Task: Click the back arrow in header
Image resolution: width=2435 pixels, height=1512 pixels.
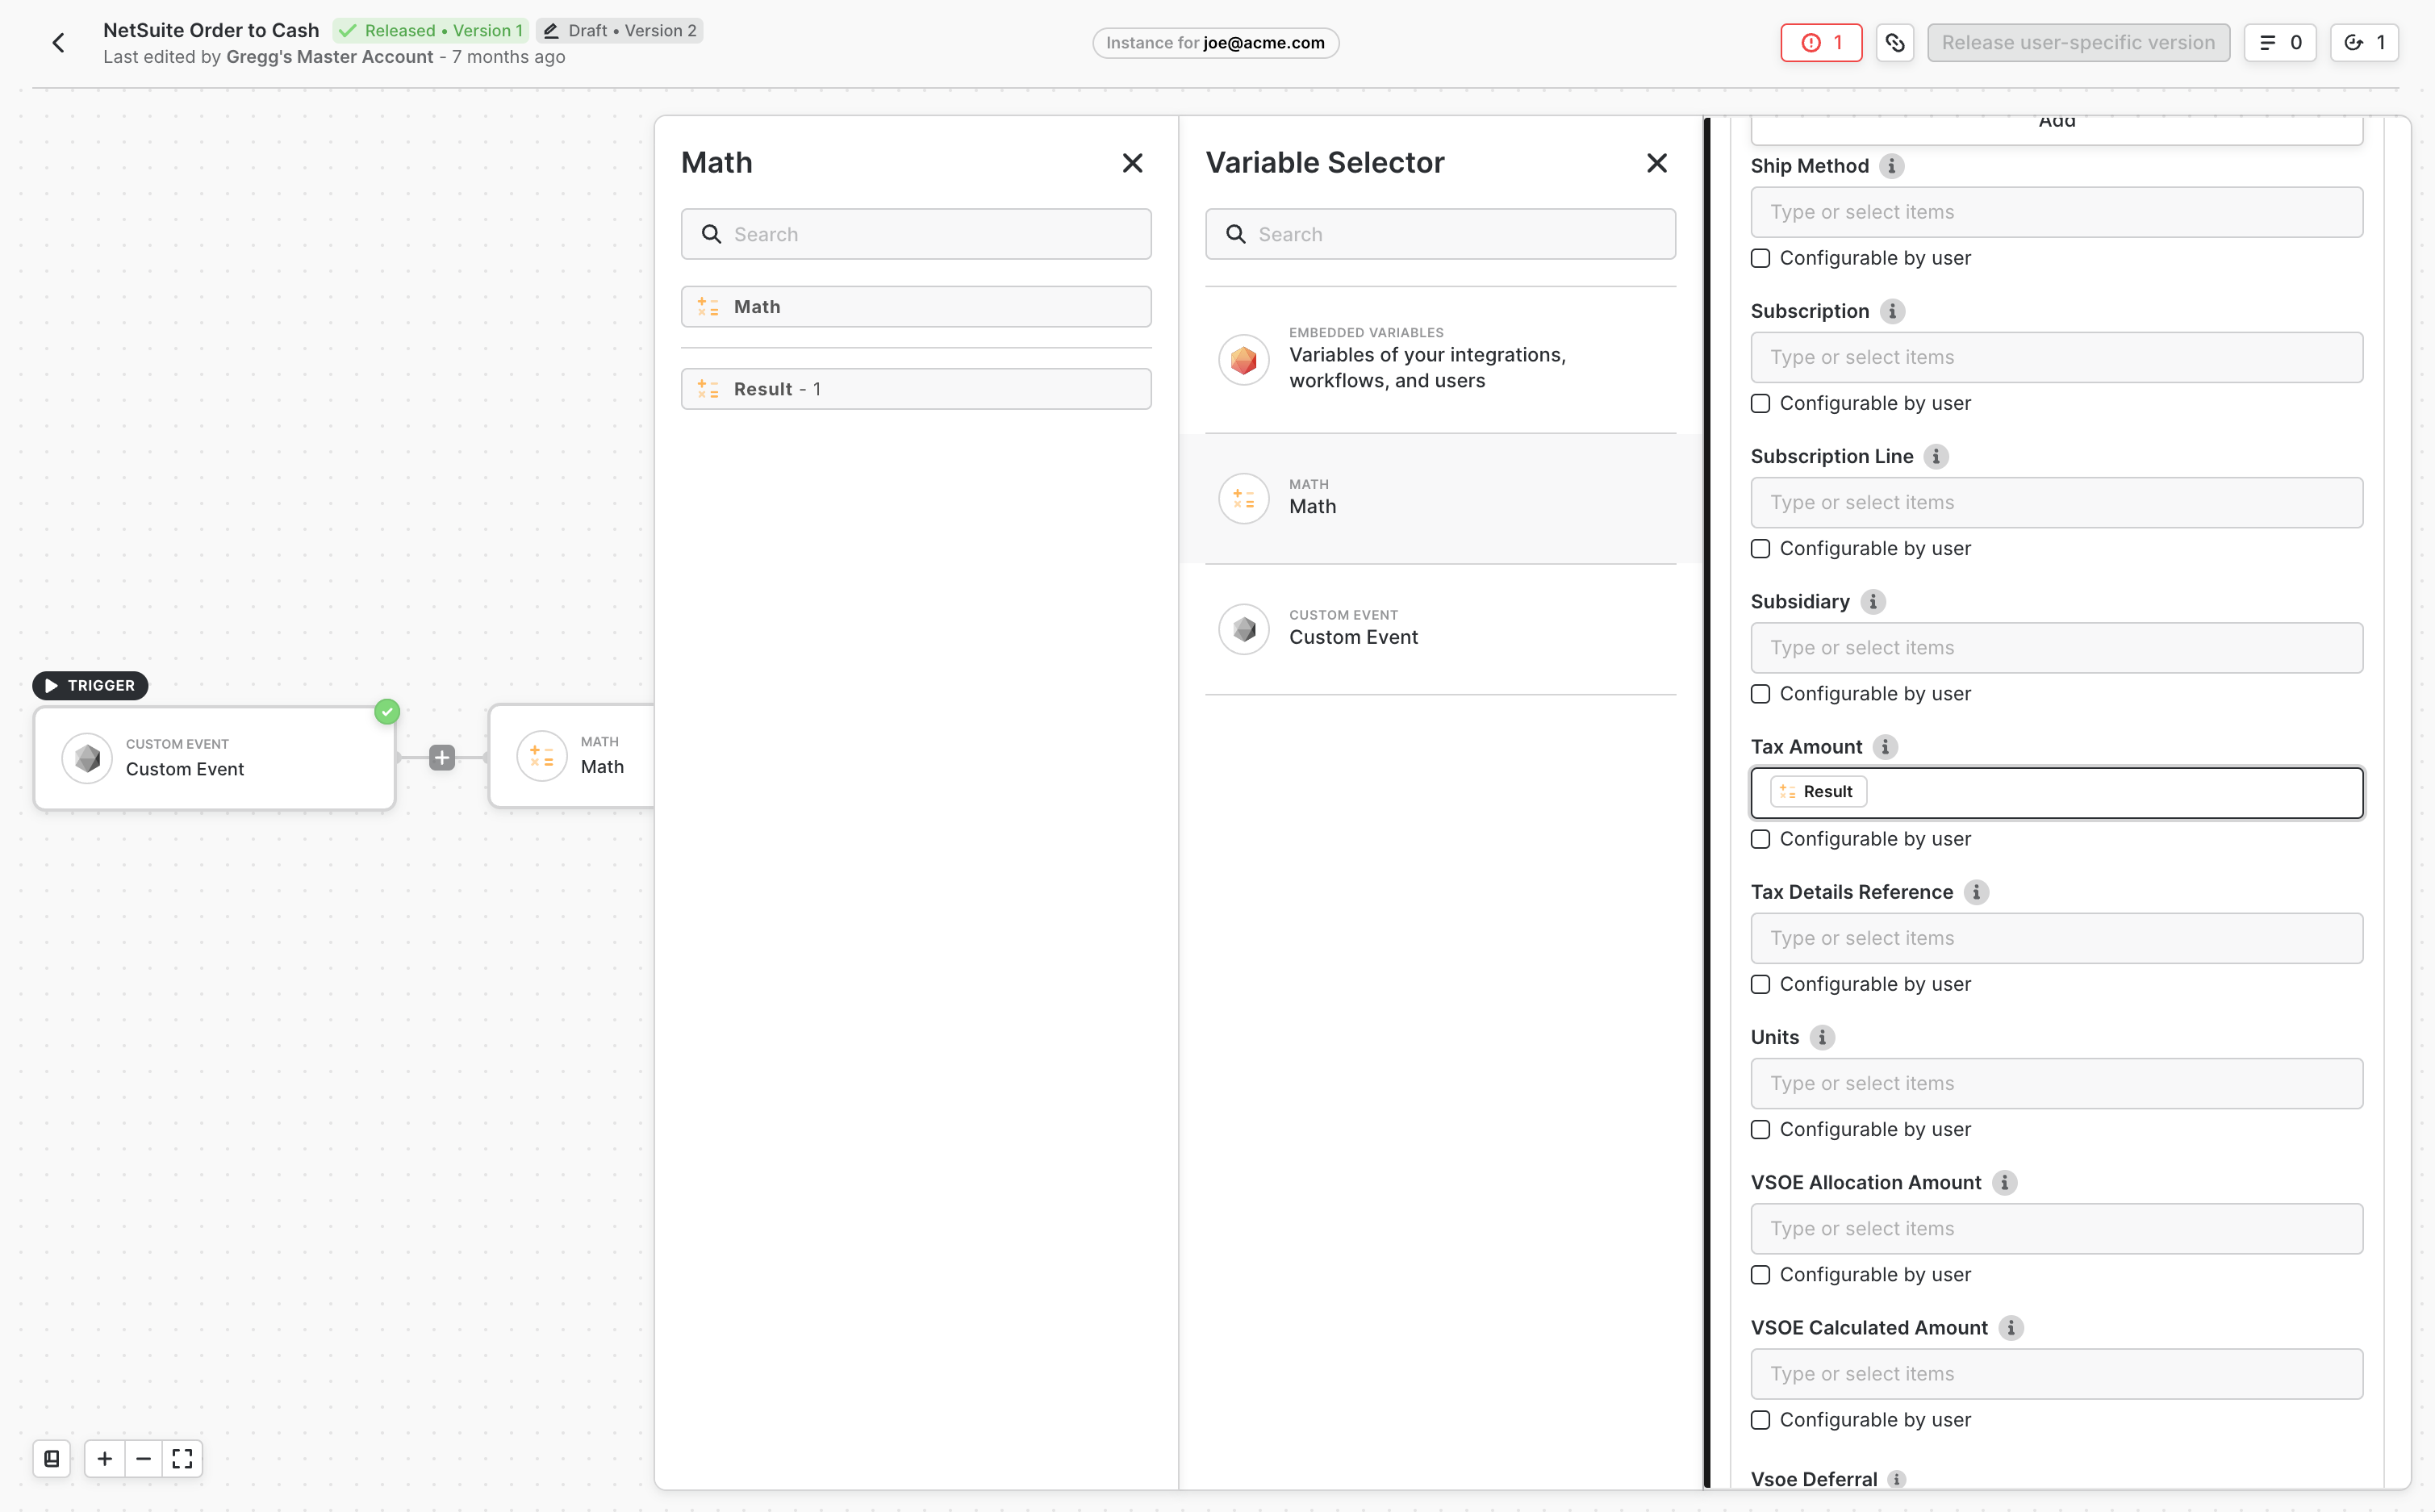Action: coord(58,43)
